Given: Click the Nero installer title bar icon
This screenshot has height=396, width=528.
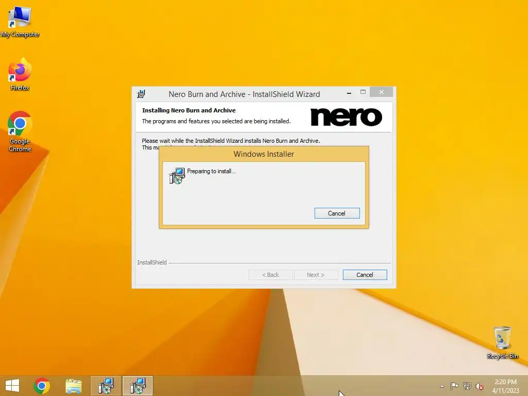Looking at the screenshot, I should [141, 94].
